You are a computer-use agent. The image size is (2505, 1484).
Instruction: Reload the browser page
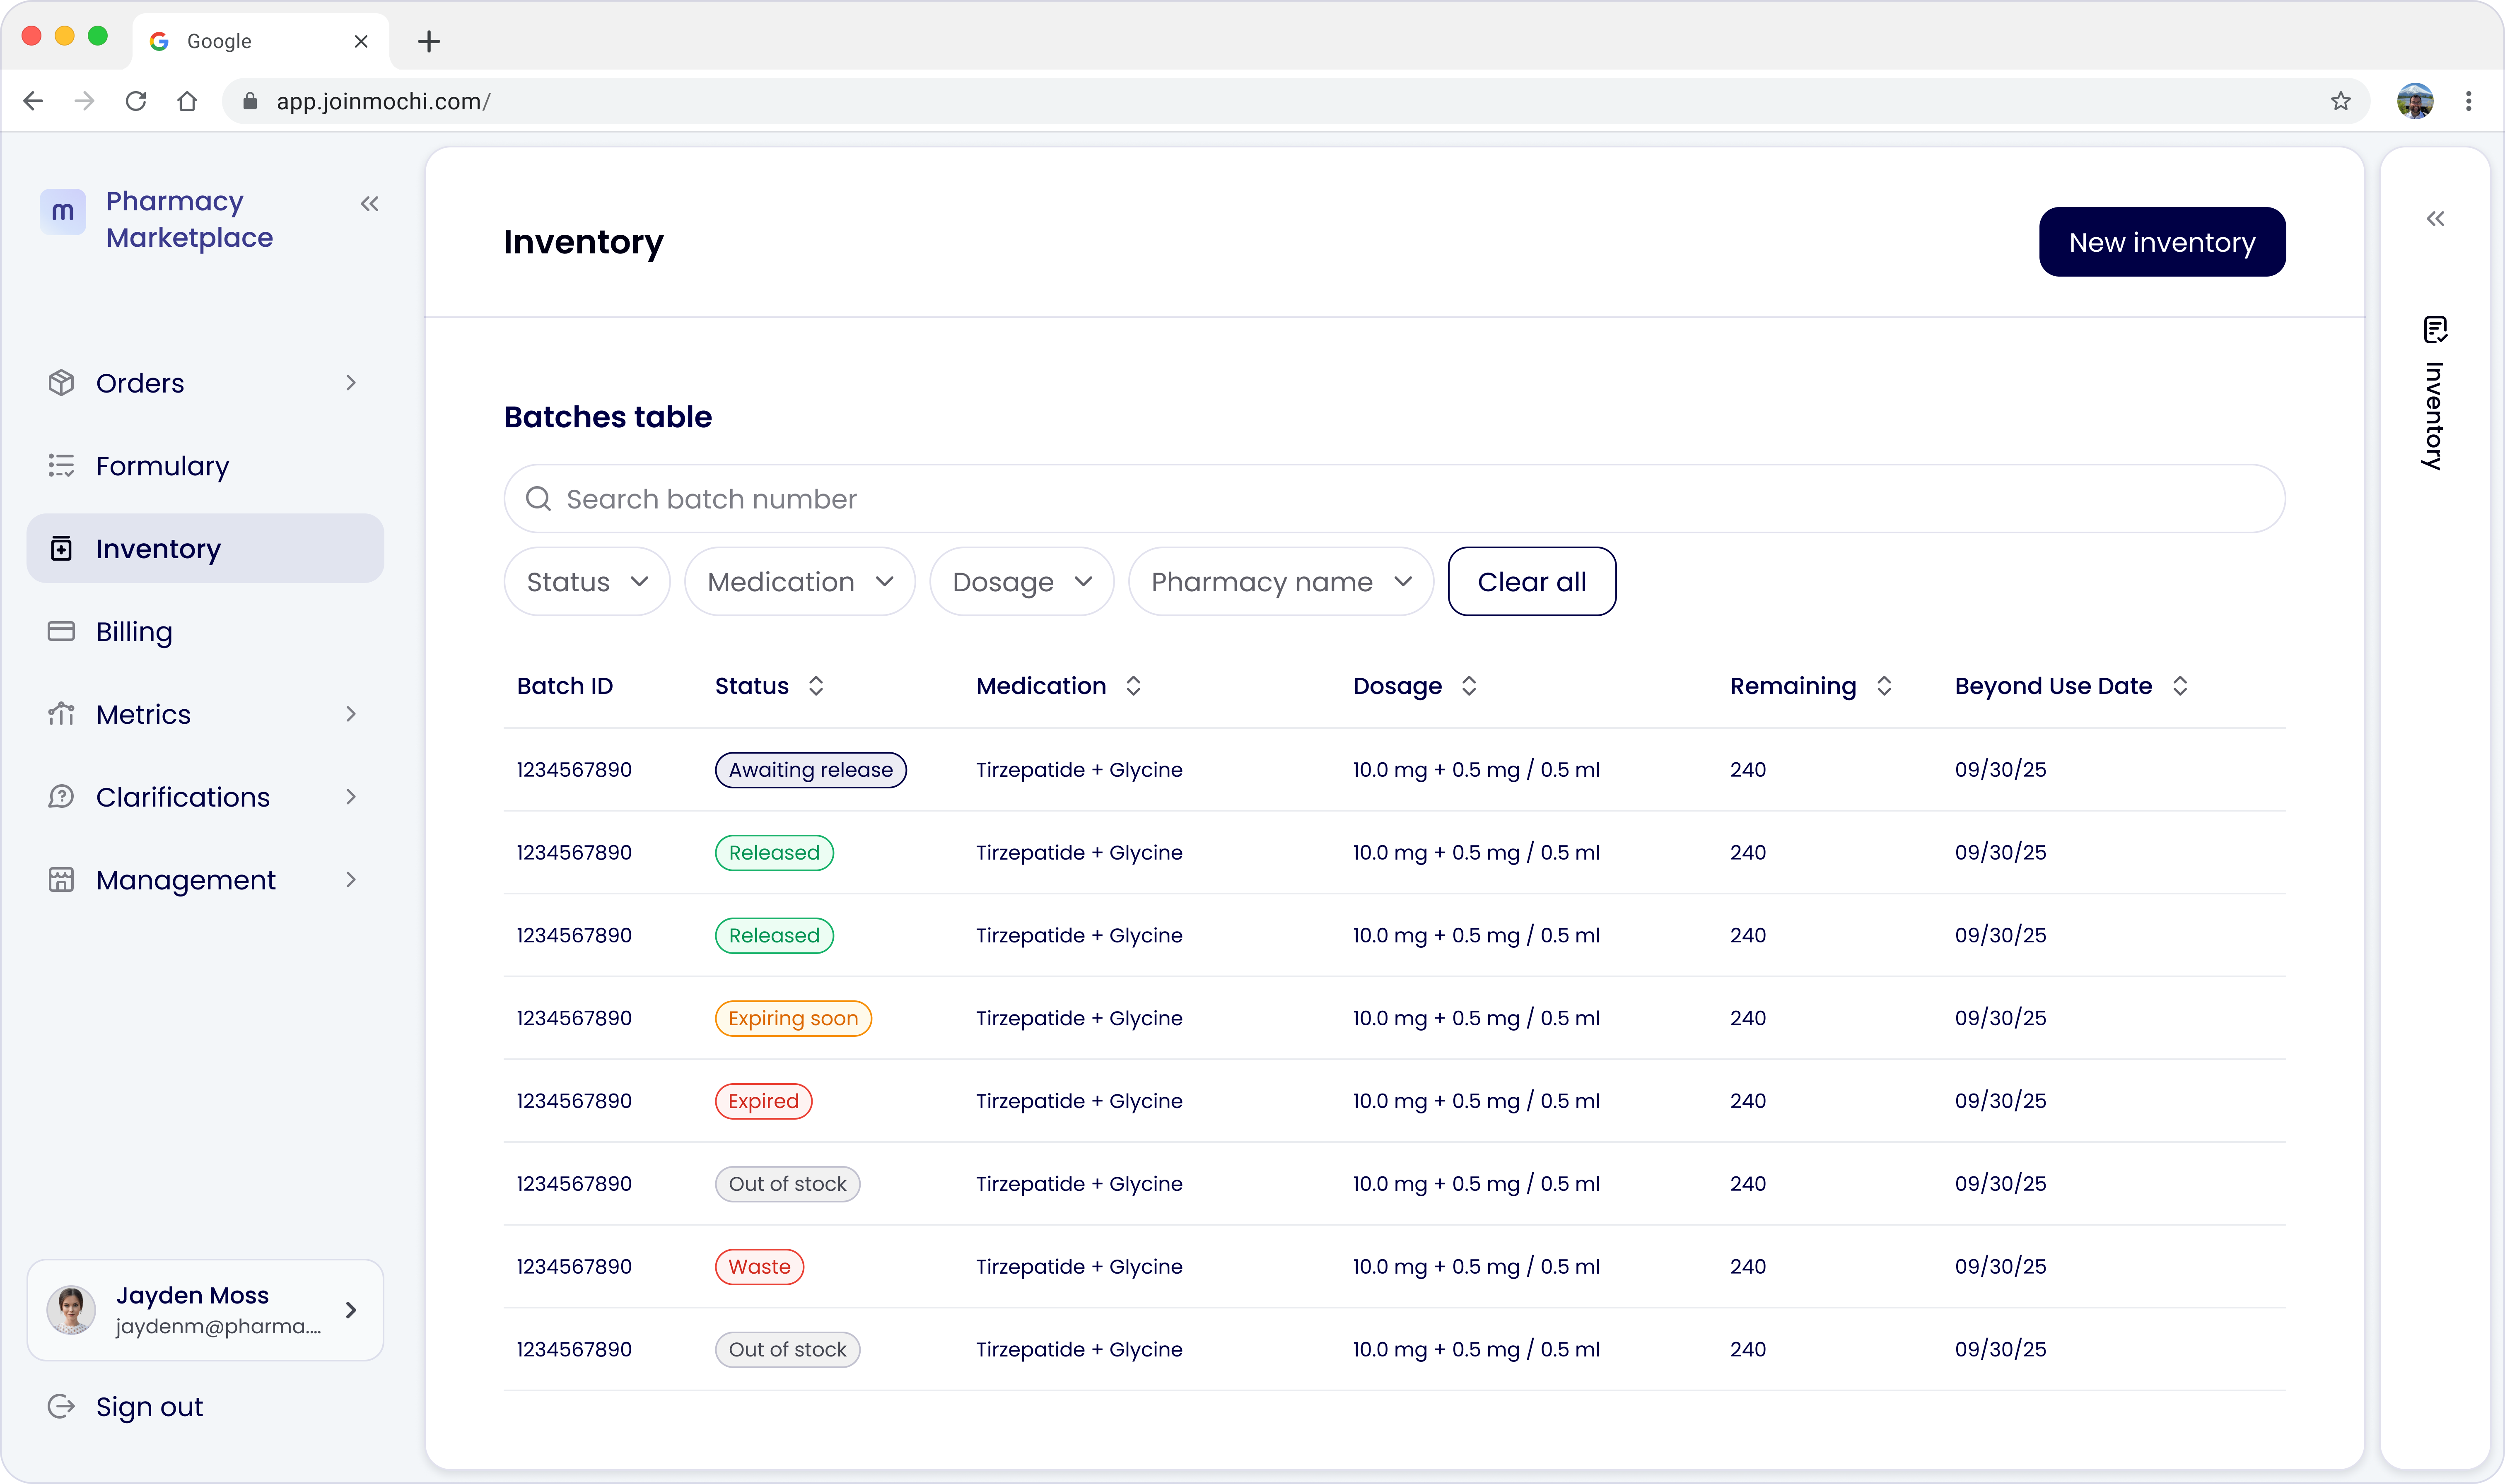click(136, 101)
